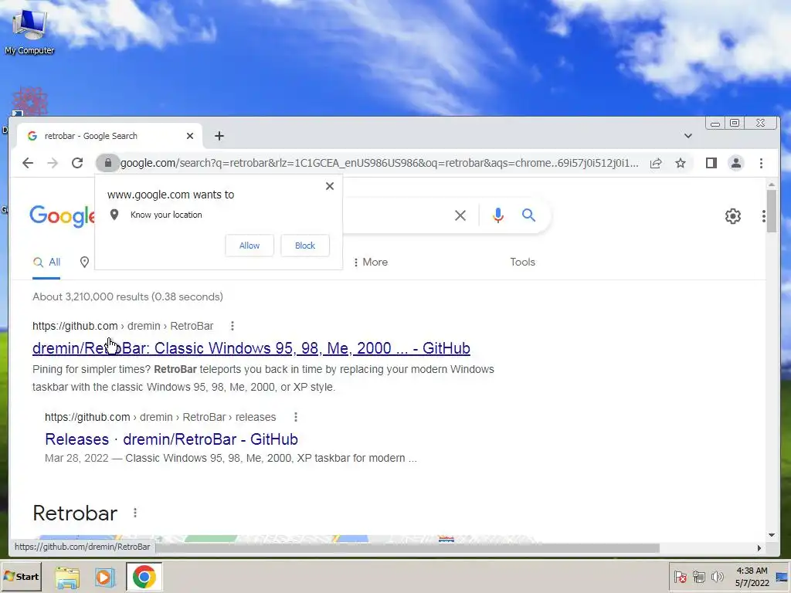791x593 pixels.
Task: Start voice search microphone icon
Action: point(498,215)
